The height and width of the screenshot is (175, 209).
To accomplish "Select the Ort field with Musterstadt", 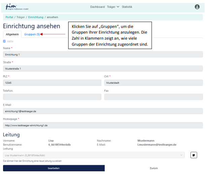I will click(153, 83).
